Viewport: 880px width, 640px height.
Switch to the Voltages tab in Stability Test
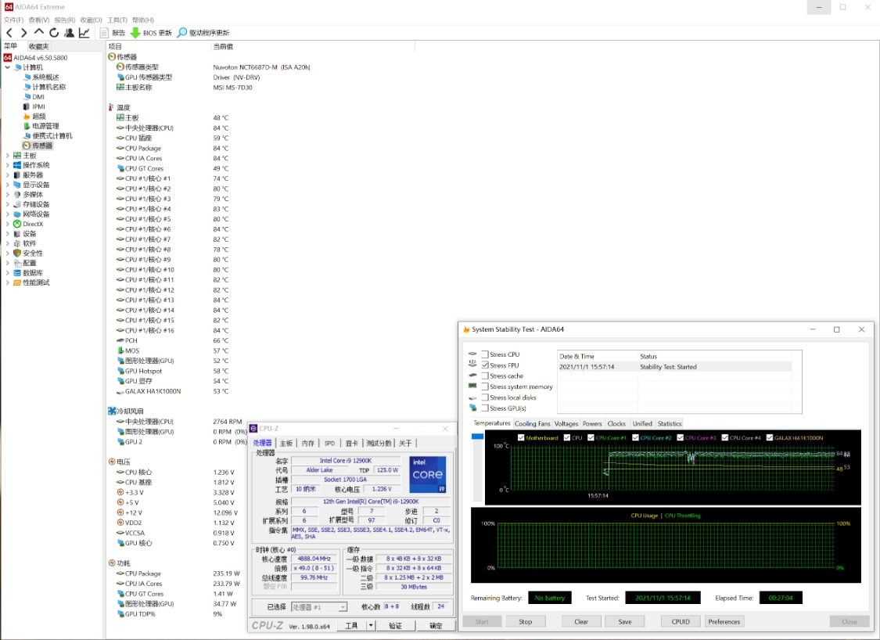click(566, 423)
